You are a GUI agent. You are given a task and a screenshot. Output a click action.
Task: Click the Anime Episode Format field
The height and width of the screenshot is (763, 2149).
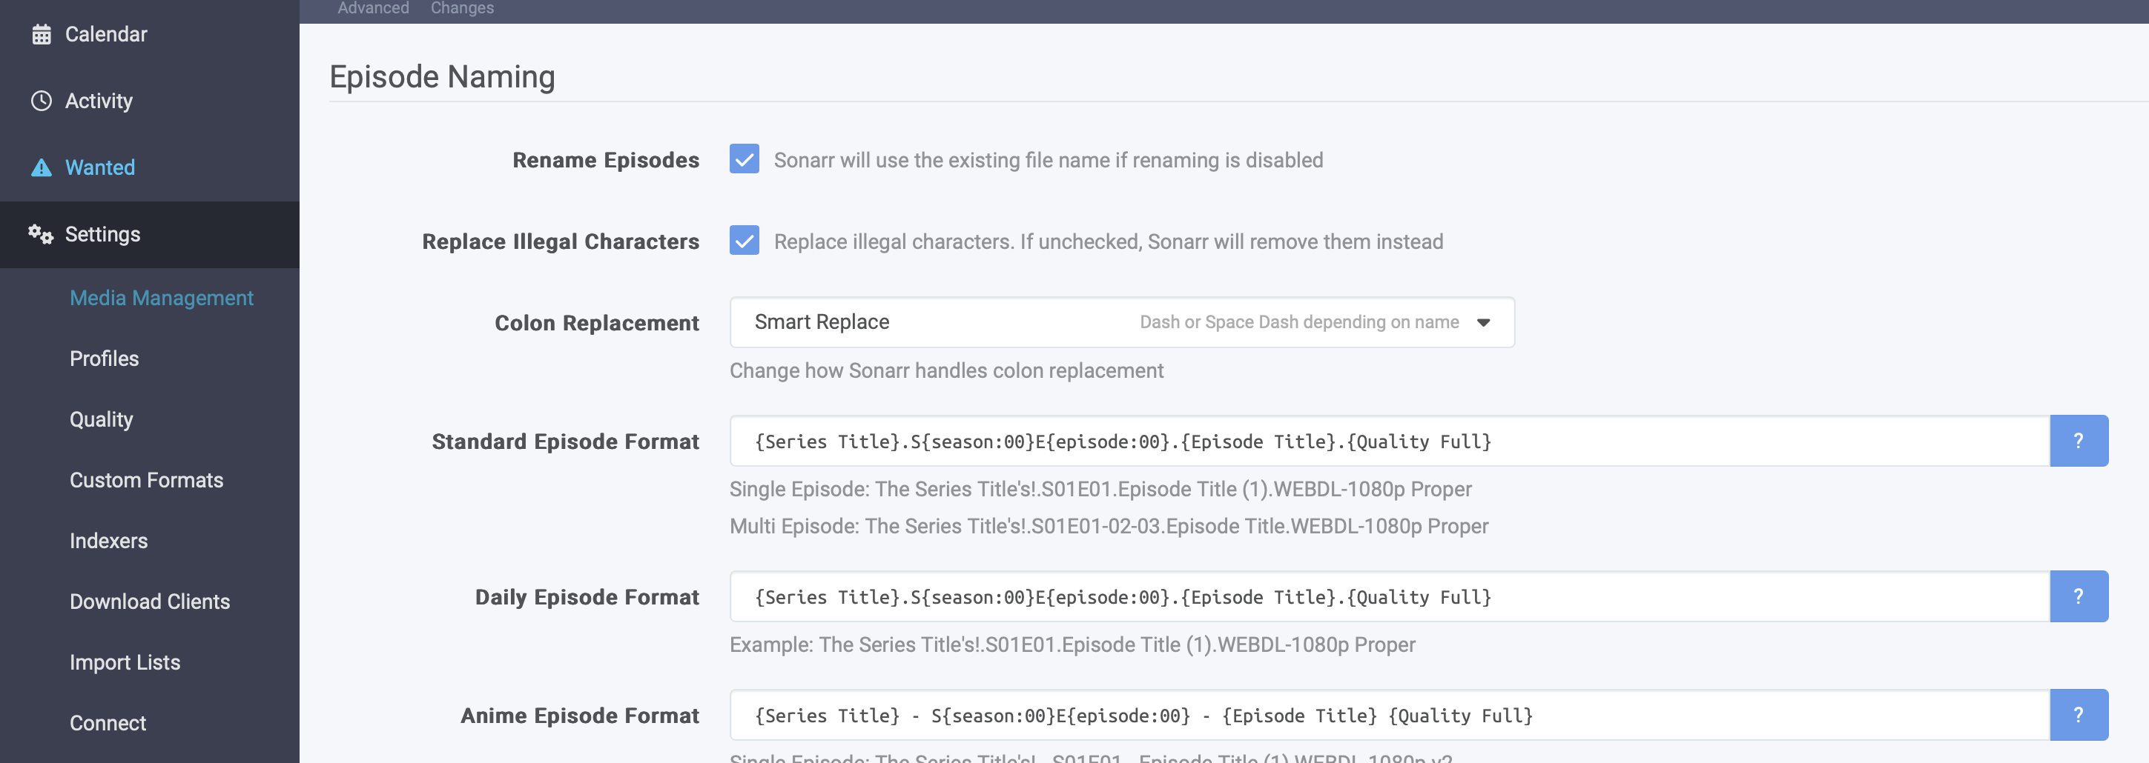(x=1388, y=715)
